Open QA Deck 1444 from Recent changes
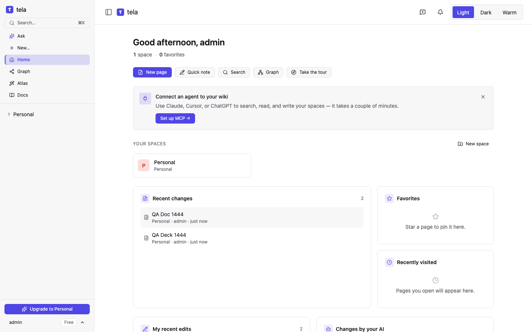The image size is (532, 332). [252, 238]
